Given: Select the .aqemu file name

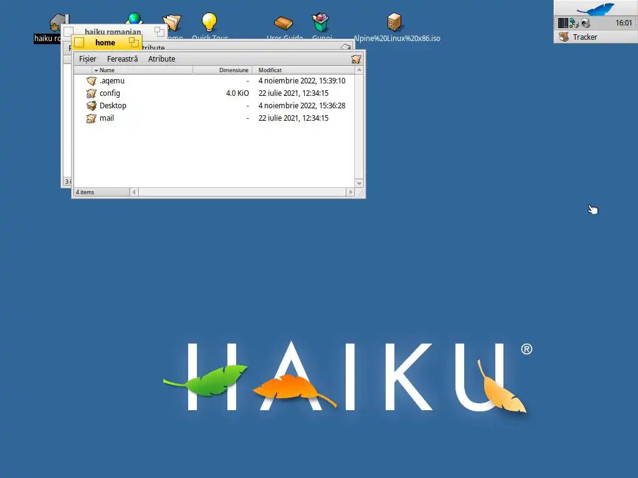Looking at the screenshot, I should point(112,81).
